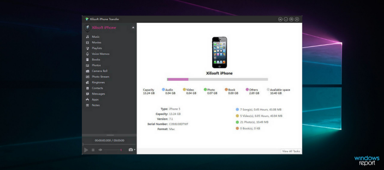384x170 pixels.
Task: Click the sidebar panel resize grip handle
Action: (x=110, y=135)
